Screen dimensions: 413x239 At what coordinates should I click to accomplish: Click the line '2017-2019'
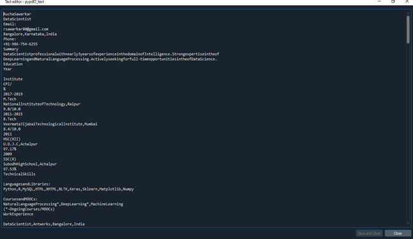[x=13, y=94]
